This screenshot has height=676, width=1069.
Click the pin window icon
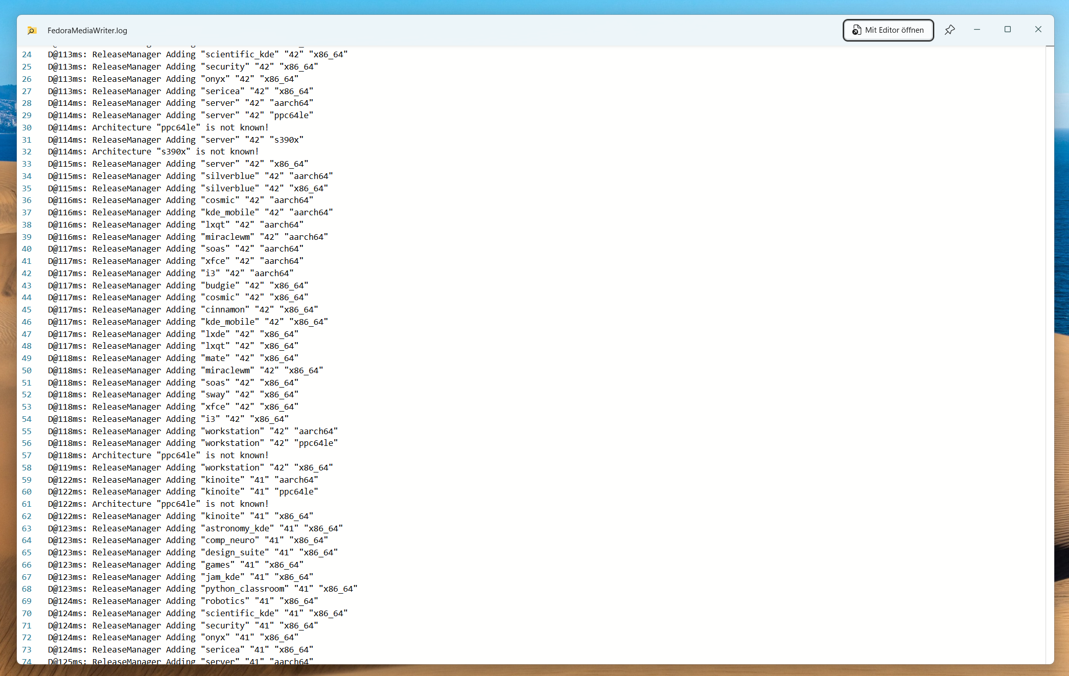coord(949,30)
